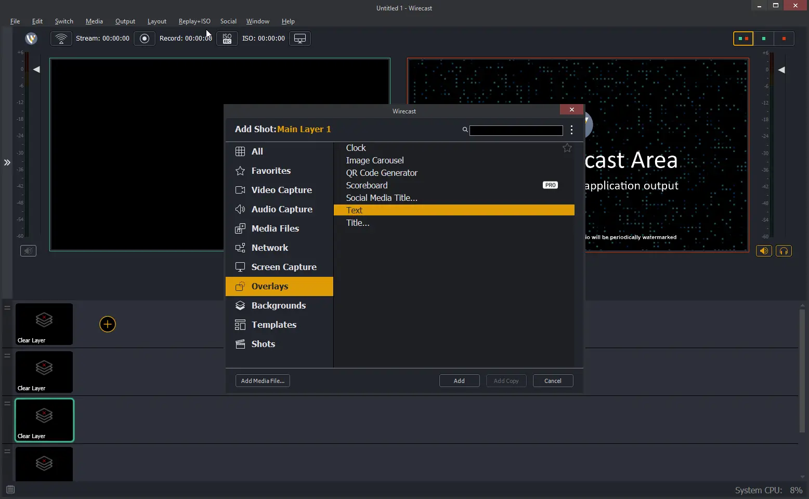Click the ISO: 00:00:00 timer text
Screen dimensions: 809x499
click(264, 39)
